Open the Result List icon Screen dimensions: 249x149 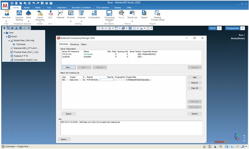pos(132,13)
